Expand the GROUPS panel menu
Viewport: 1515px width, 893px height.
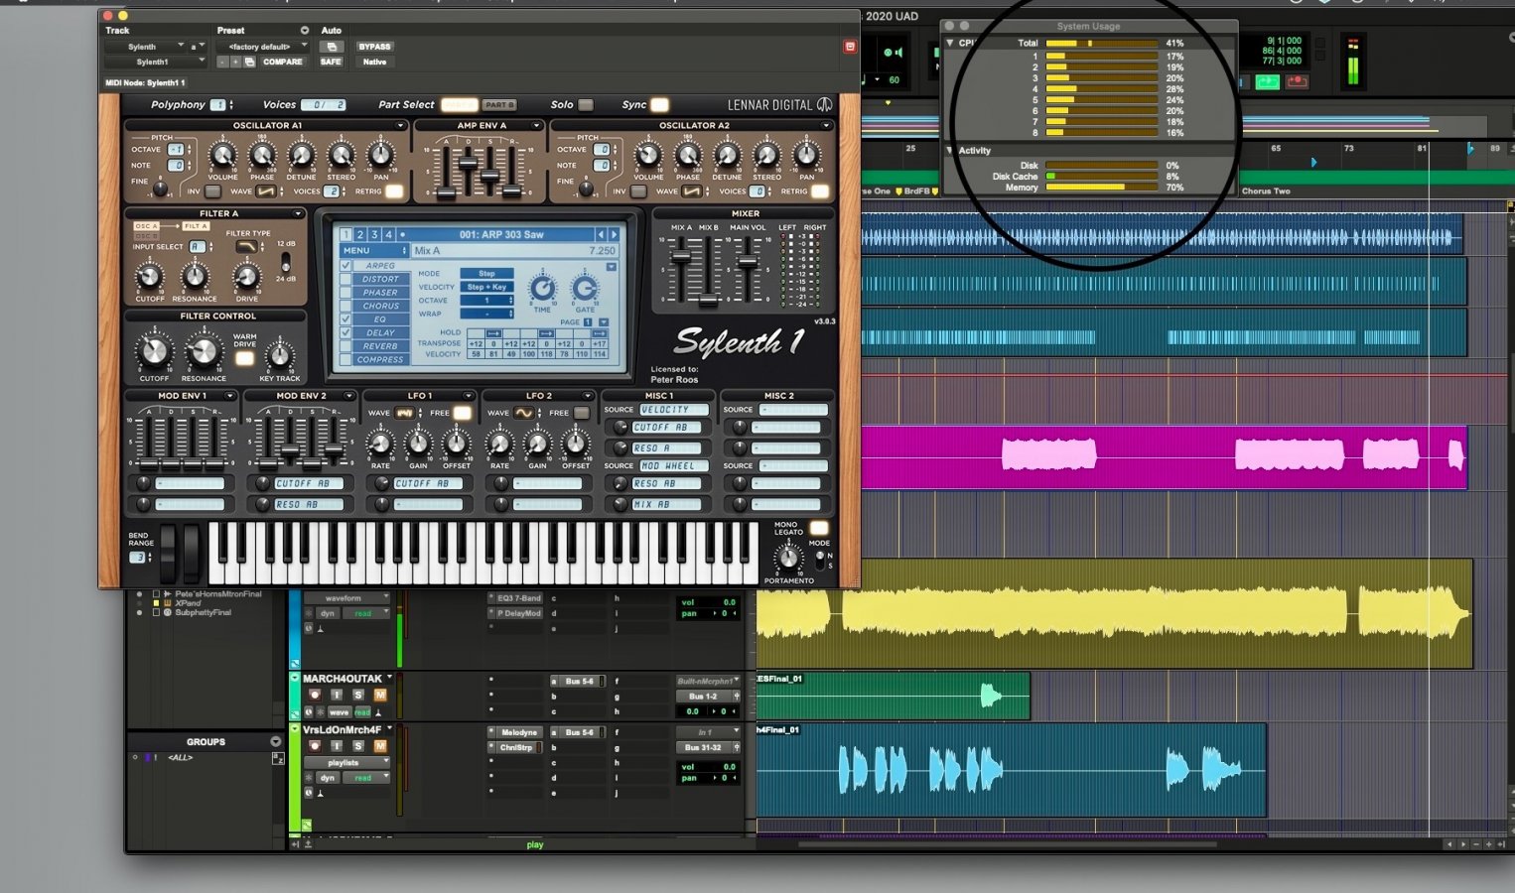click(275, 742)
